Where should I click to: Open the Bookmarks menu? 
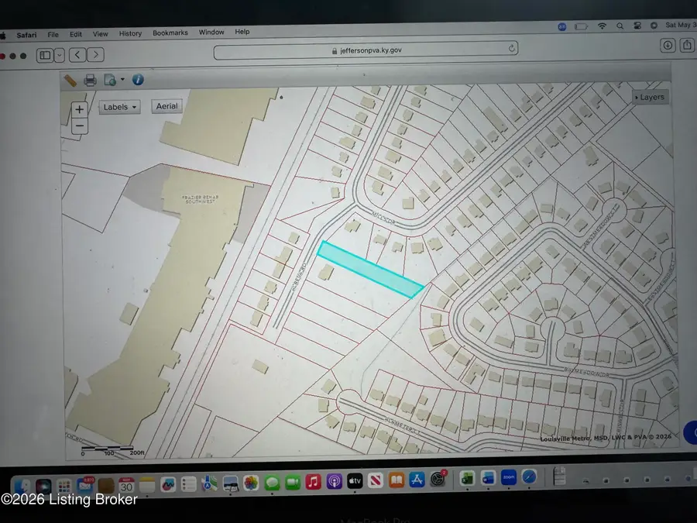coord(170,33)
